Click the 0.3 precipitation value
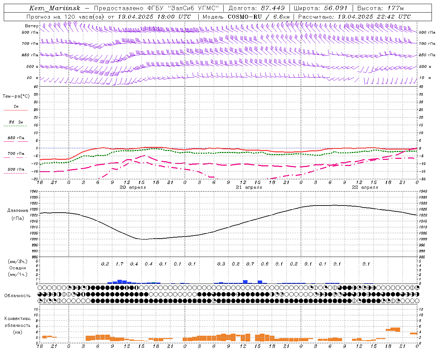The height and width of the screenshot is (349, 437). click(x=221, y=264)
